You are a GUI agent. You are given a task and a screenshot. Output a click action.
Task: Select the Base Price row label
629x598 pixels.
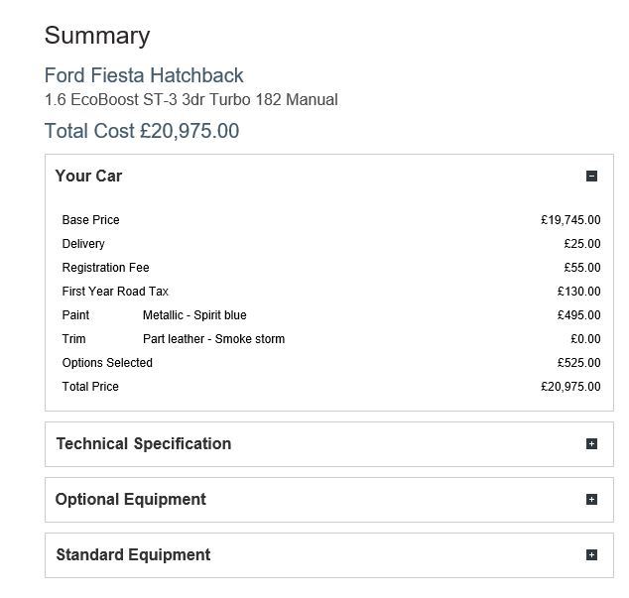90,220
